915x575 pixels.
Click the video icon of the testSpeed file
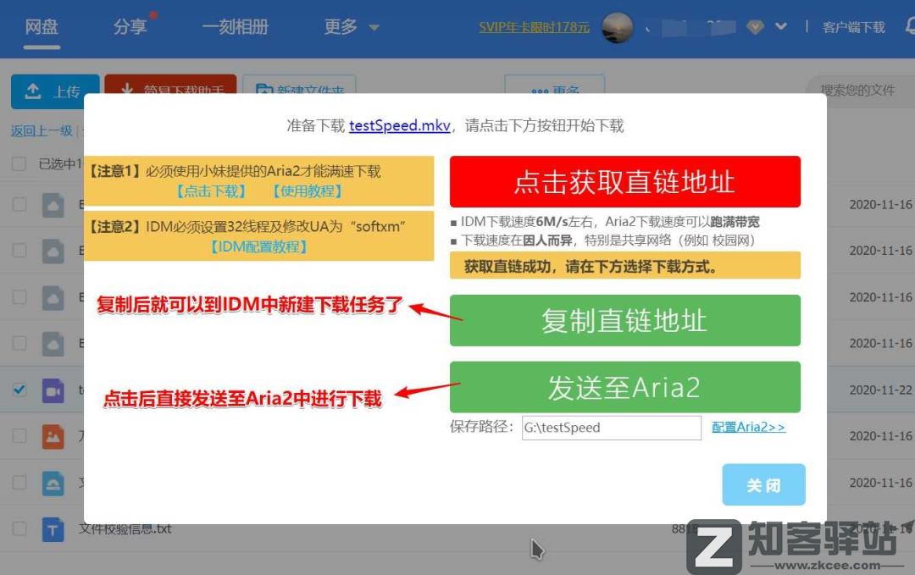point(53,390)
